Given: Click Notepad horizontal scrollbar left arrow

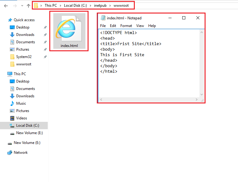Looking at the screenshot, I should coord(101,99).
